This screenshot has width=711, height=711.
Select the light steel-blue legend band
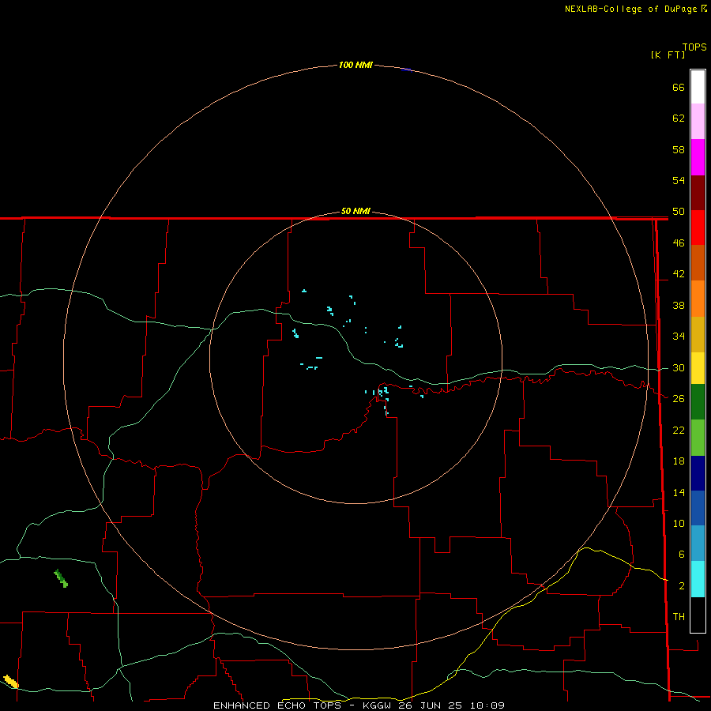point(698,544)
